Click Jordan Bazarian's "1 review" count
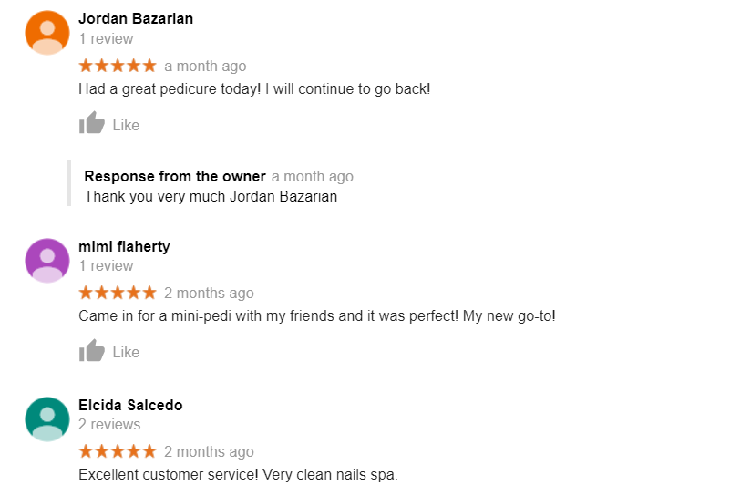This screenshot has height=496, width=751. coord(106,39)
